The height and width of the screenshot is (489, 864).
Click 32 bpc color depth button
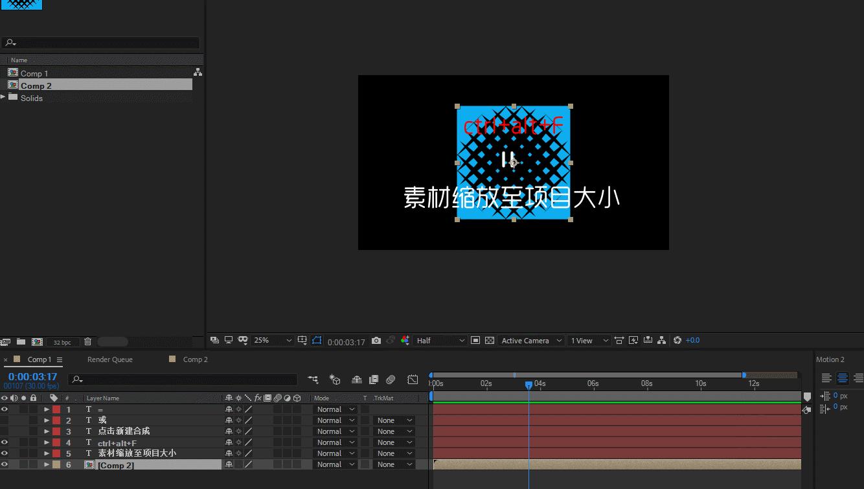[x=63, y=342]
